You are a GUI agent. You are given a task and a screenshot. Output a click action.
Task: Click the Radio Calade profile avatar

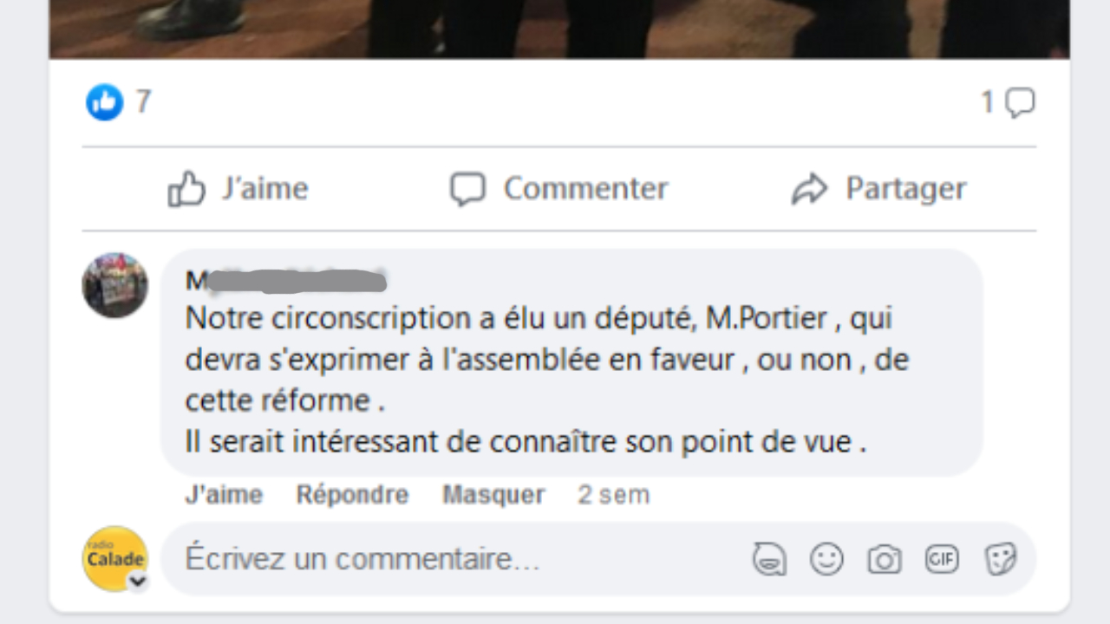tap(114, 559)
